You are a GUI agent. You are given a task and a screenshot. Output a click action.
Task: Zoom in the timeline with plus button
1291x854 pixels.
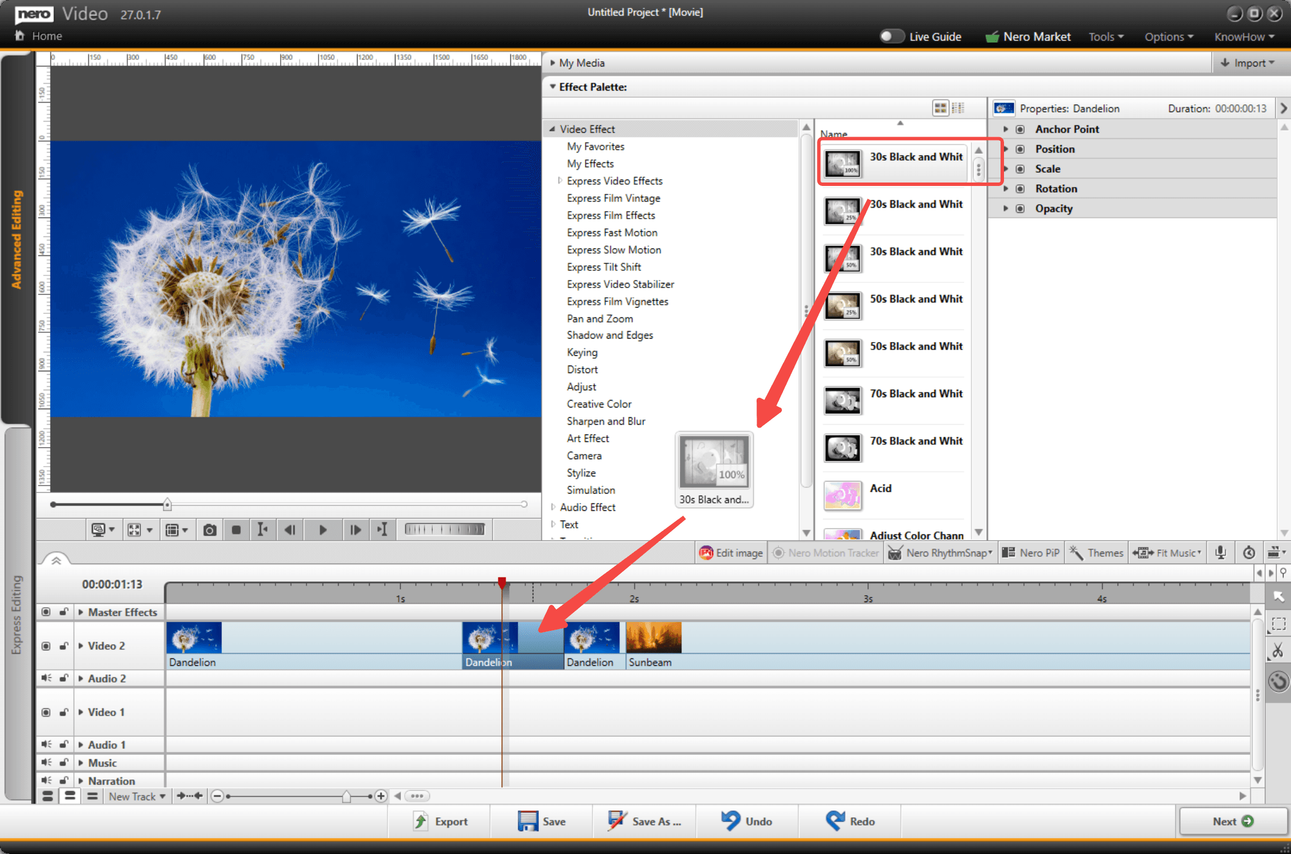(x=381, y=796)
